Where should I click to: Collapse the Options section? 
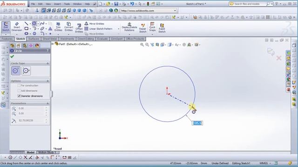click(47, 81)
